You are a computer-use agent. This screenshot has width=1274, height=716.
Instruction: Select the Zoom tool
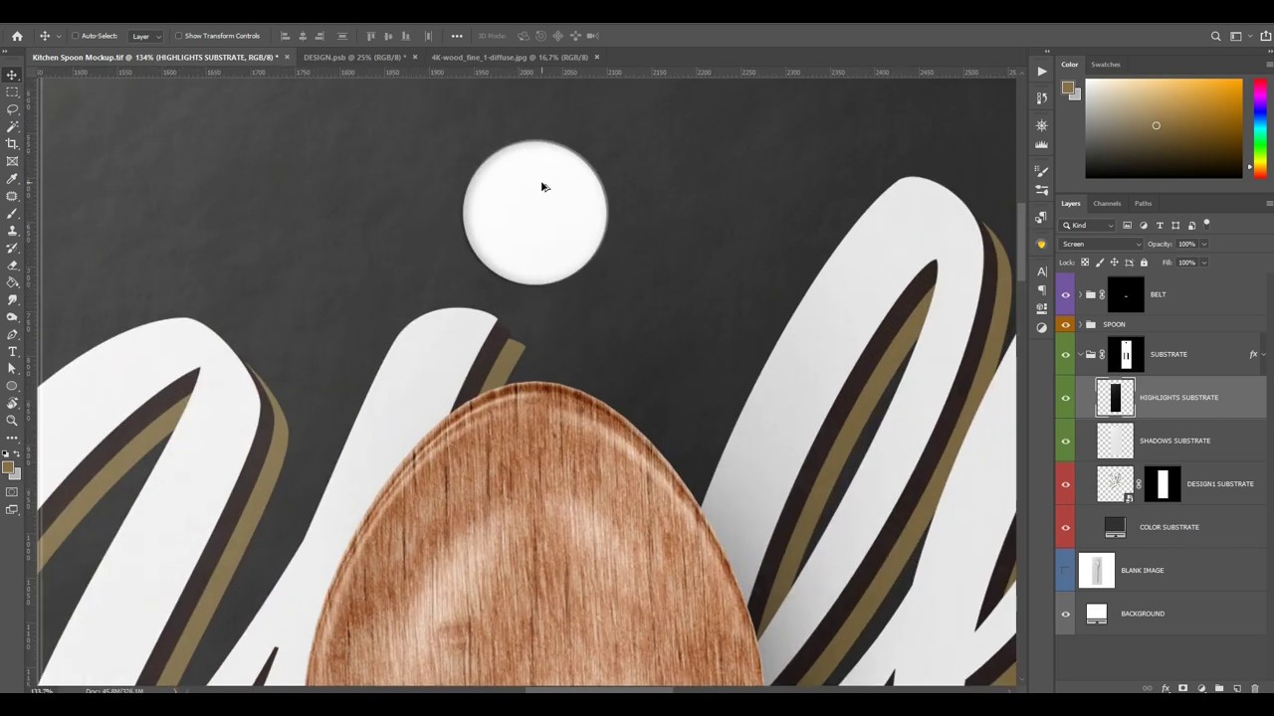coord(12,421)
